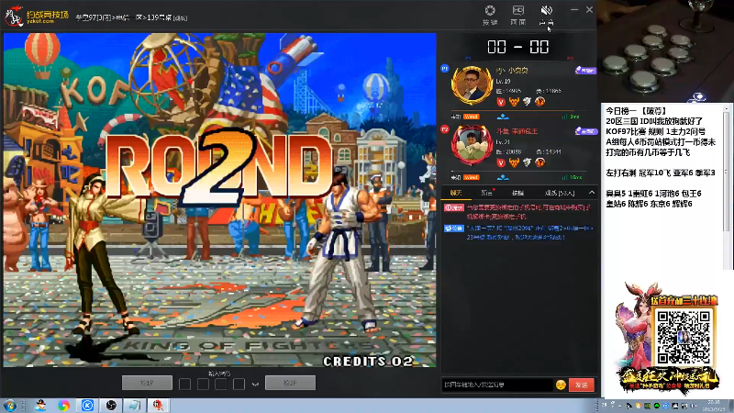This screenshot has width=734, height=413.
Task: Click the third empty input-code square
Action: click(220, 385)
